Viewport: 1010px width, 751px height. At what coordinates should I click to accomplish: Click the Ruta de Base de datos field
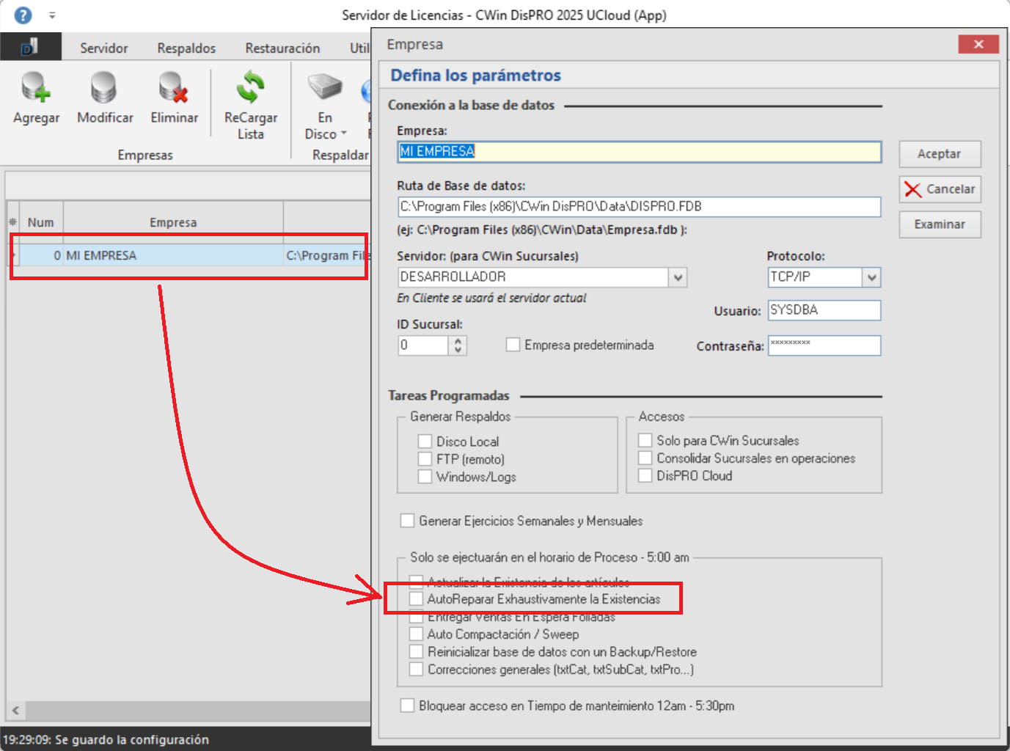(638, 207)
